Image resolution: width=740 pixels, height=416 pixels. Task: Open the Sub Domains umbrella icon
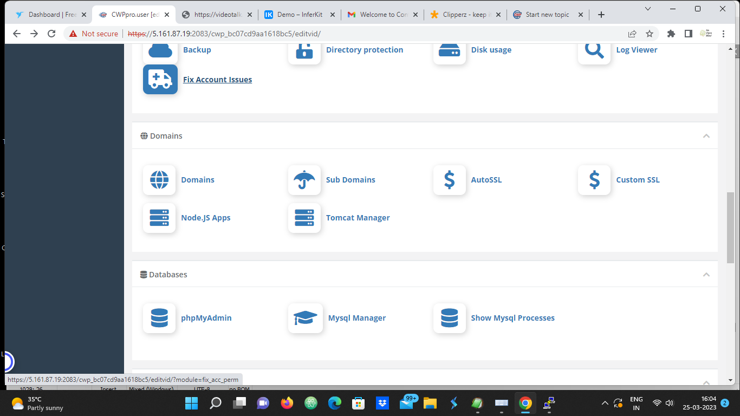[304, 180]
